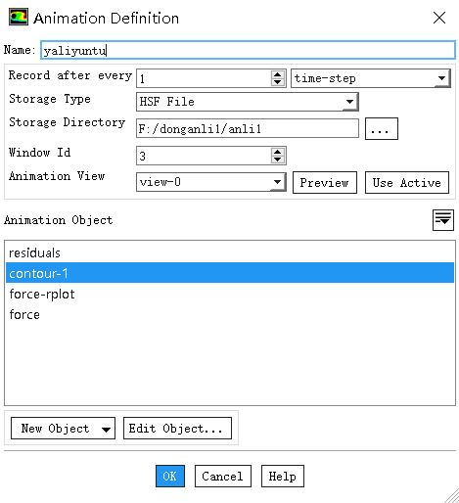Click the Preview button
The height and width of the screenshot is (503, 459).
coord(325,182)
